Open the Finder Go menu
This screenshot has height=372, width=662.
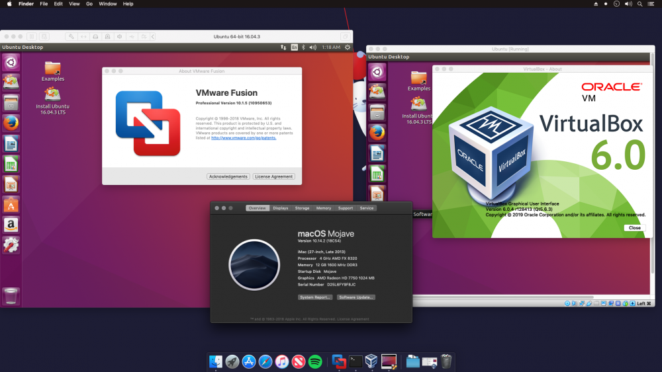coord(89,4)
